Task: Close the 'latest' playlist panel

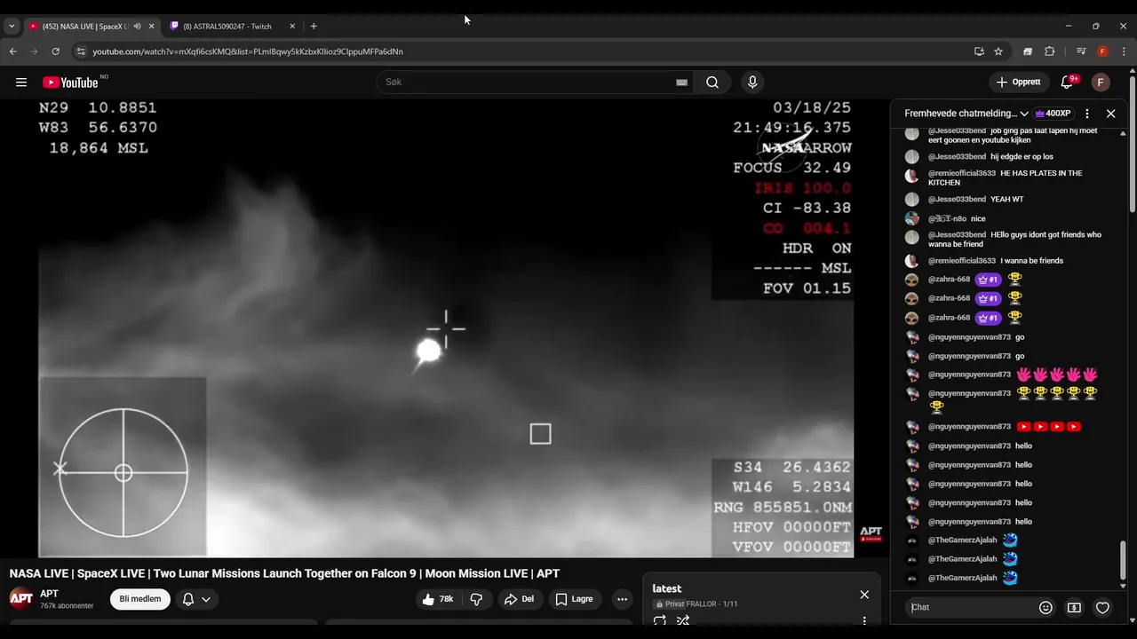Action: point(864,595)
